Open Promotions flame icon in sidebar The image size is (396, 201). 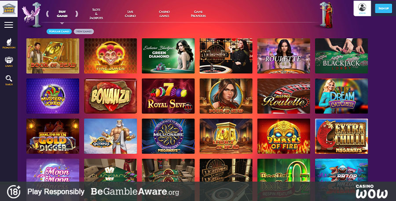[9, 43]
